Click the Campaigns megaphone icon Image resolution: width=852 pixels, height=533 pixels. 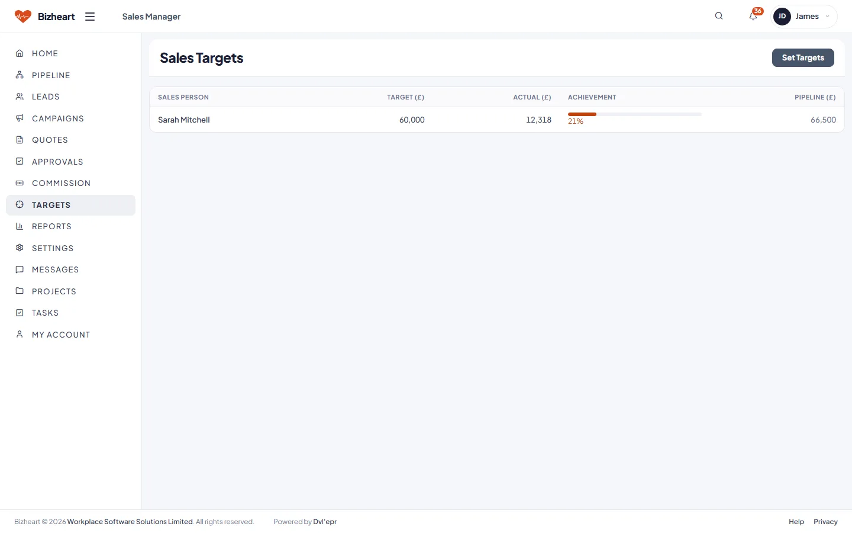click(x=20, y=118)
